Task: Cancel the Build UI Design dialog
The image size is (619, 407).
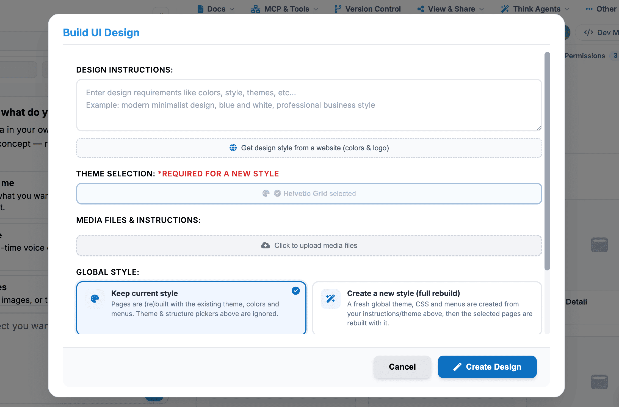Action: (402, 367)
